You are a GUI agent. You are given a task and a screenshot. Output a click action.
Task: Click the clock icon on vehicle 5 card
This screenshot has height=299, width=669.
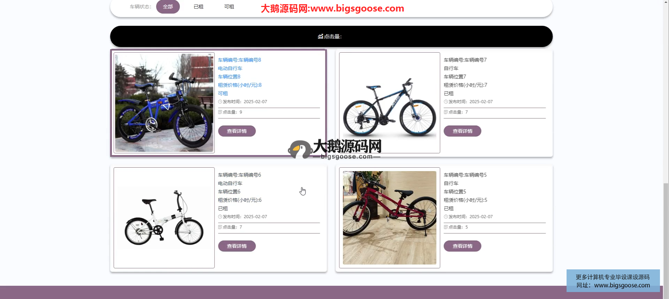click(446, 217)
